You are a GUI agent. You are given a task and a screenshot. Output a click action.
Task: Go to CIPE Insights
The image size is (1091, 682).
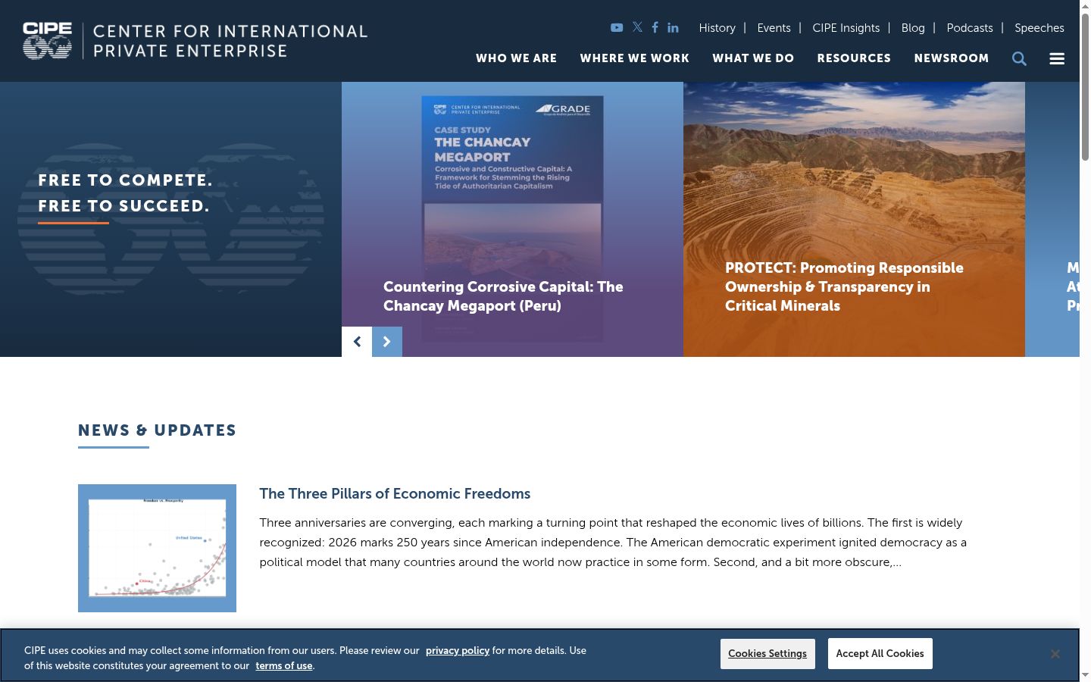[846, 28]
